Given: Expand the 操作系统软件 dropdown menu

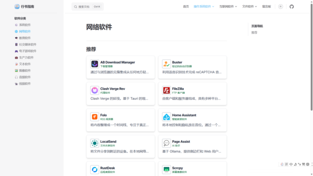Looking at the screenshot, I should [204, 7].
